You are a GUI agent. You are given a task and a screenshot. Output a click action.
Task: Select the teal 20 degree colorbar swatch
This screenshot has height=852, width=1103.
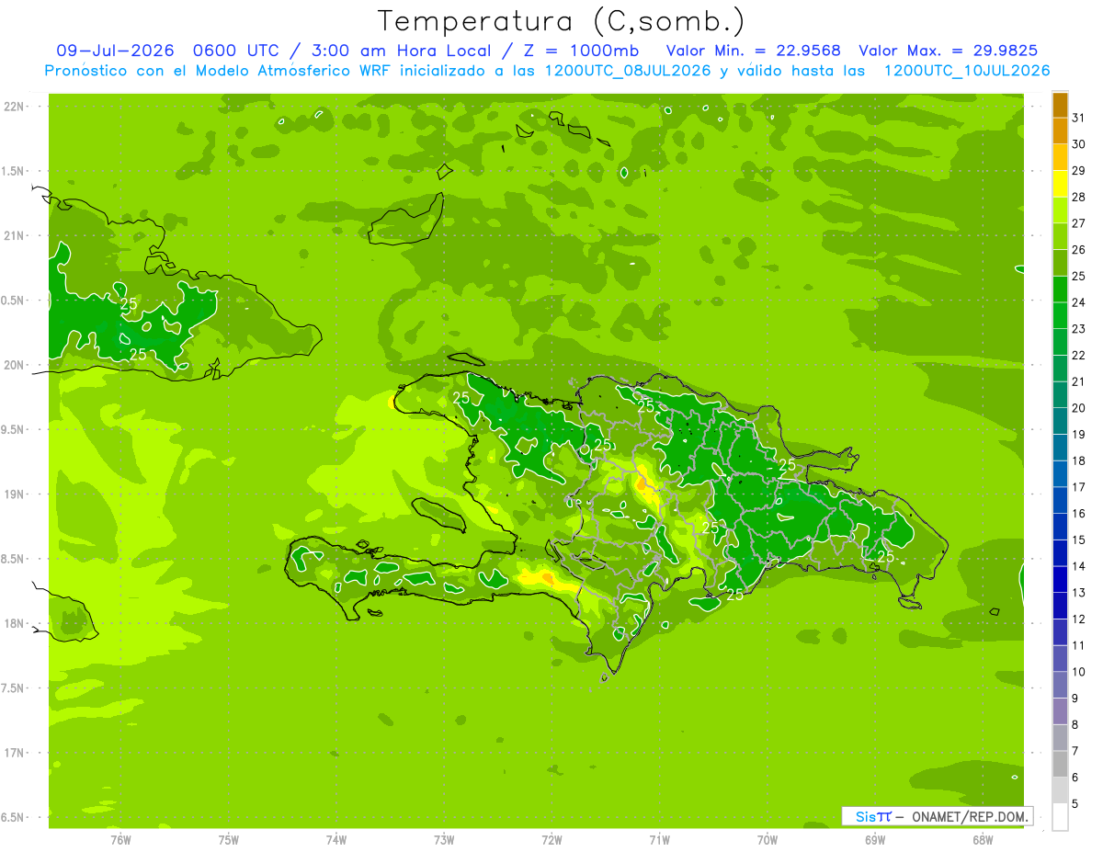(1060, 395)
